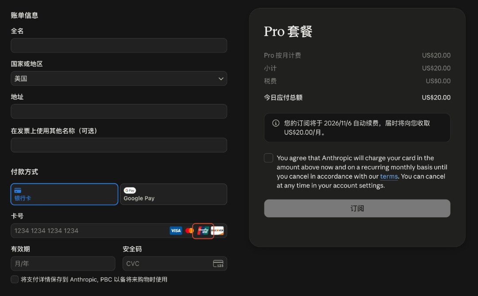Click the 安全码 CVC field
This screenshot has width=478, height=296.
pos(175,264)
